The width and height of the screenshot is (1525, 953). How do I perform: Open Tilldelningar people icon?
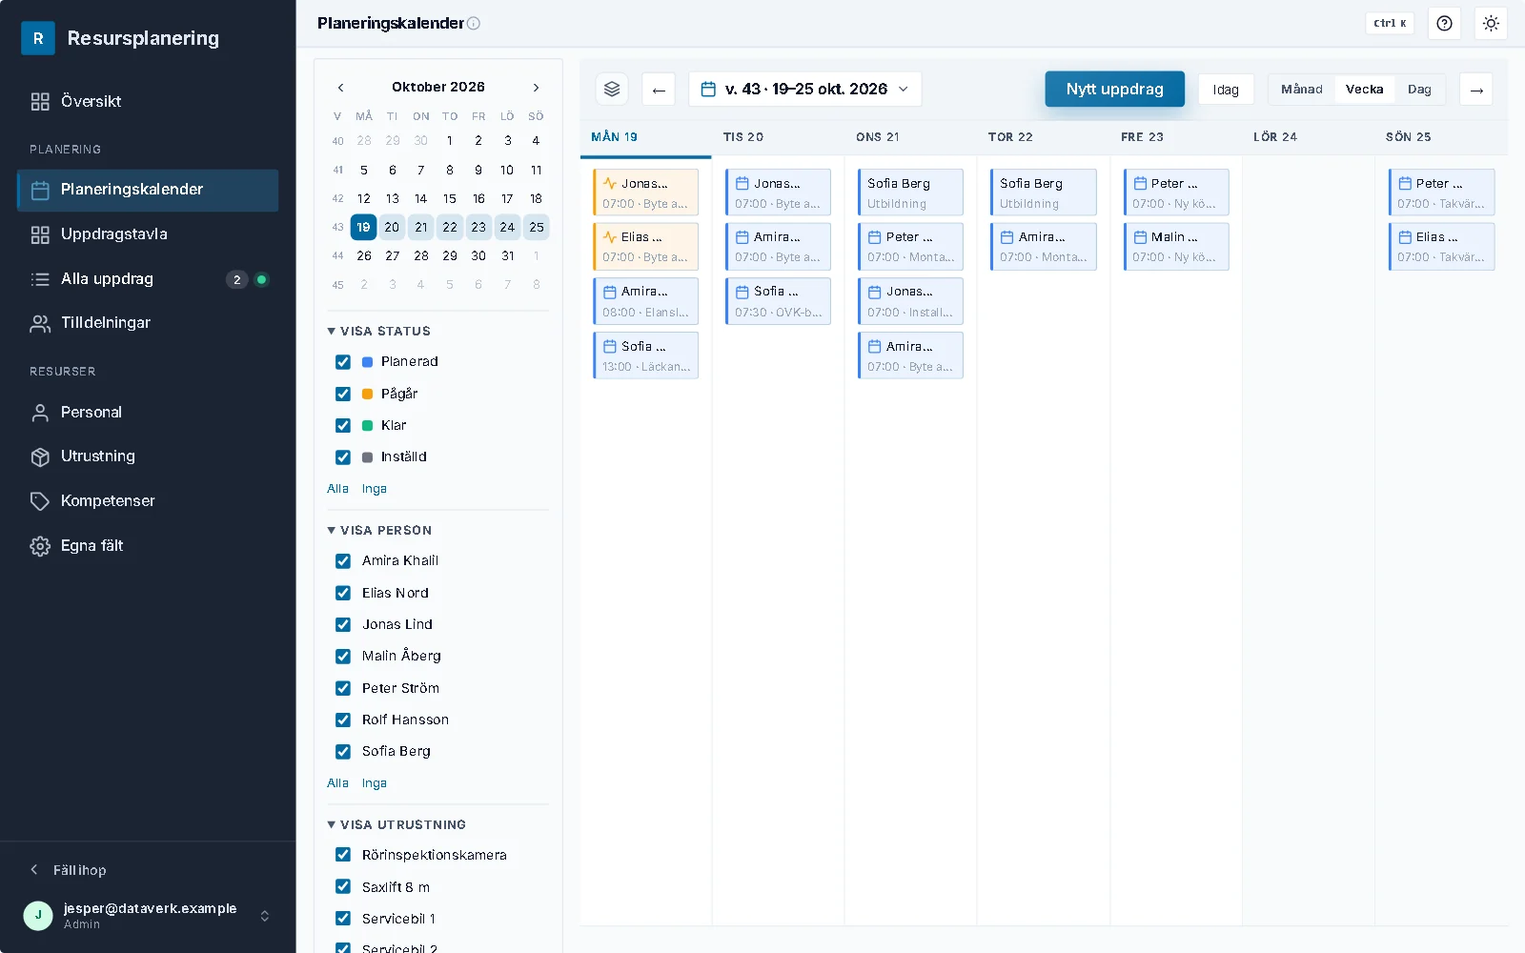pos(40,323)
